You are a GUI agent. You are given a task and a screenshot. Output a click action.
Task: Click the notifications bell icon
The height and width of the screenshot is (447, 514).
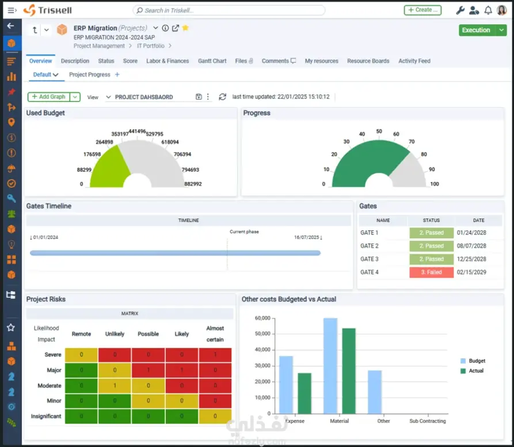click(488, 10)
